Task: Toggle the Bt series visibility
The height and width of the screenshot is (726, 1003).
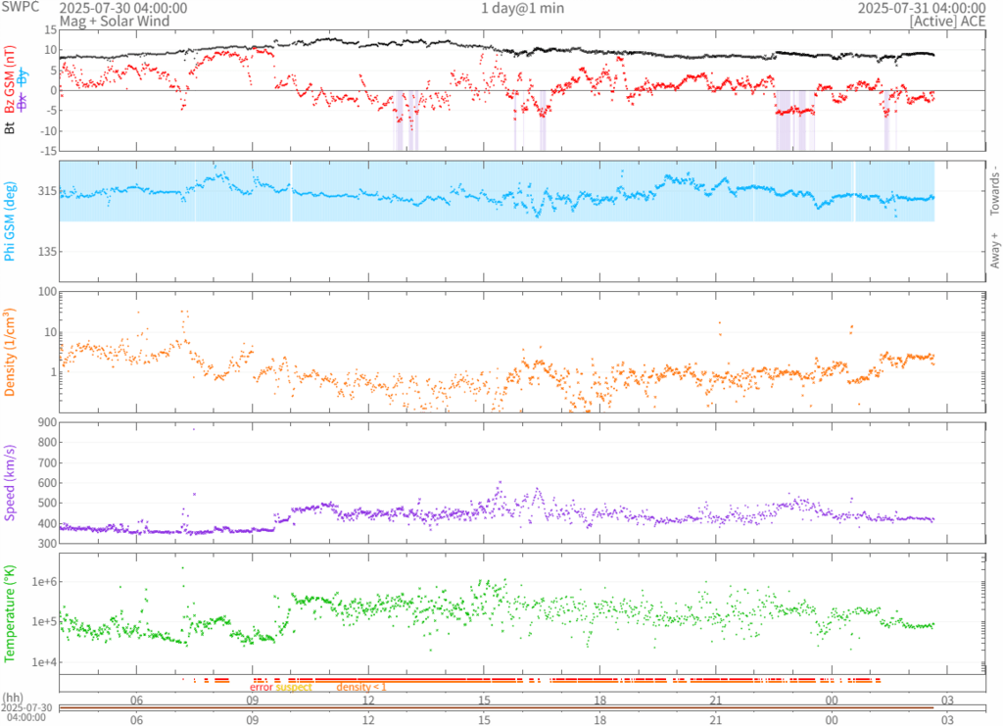Action: [x=10, y=127]
